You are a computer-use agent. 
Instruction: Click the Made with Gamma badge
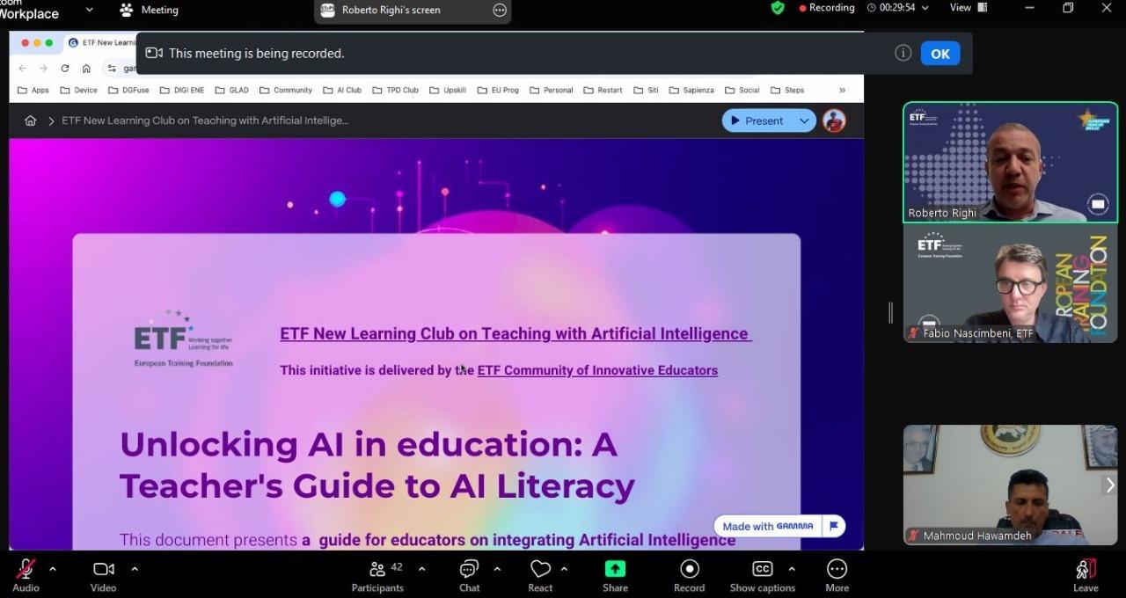[768, 526]
